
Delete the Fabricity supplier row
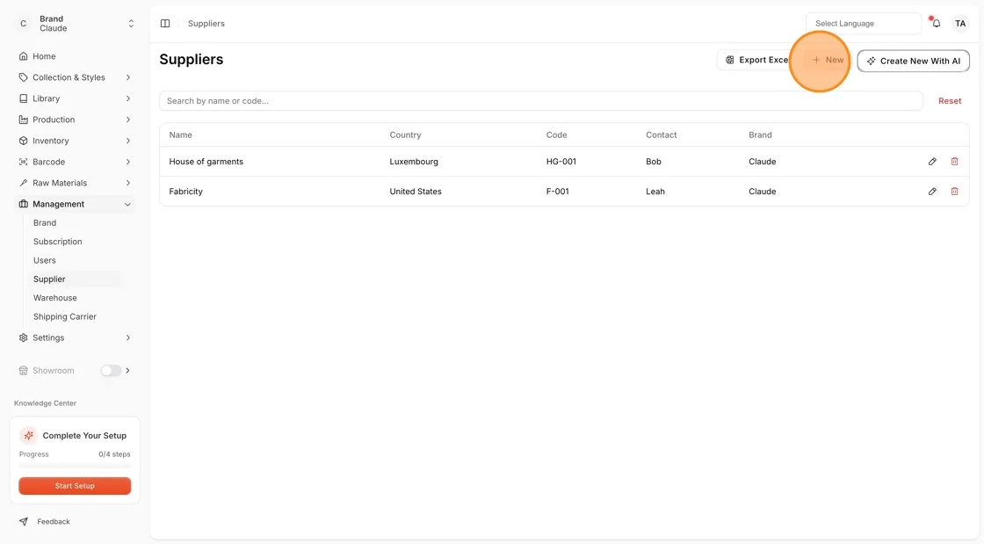pyautogui.click(x=954, y=192)
